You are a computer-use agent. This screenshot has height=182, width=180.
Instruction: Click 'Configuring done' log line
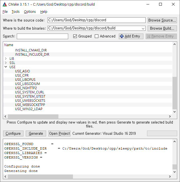[22, 166]
